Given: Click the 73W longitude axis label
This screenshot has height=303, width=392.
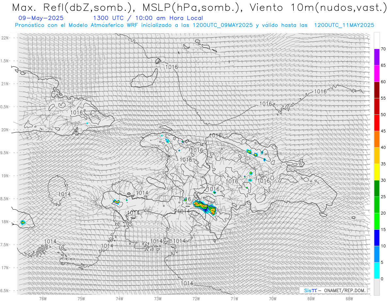Looking at the screenshot, I should [158, 298].
